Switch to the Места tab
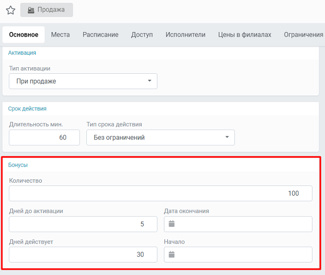This screenshot has width=325, height=275. pos(60,35)
